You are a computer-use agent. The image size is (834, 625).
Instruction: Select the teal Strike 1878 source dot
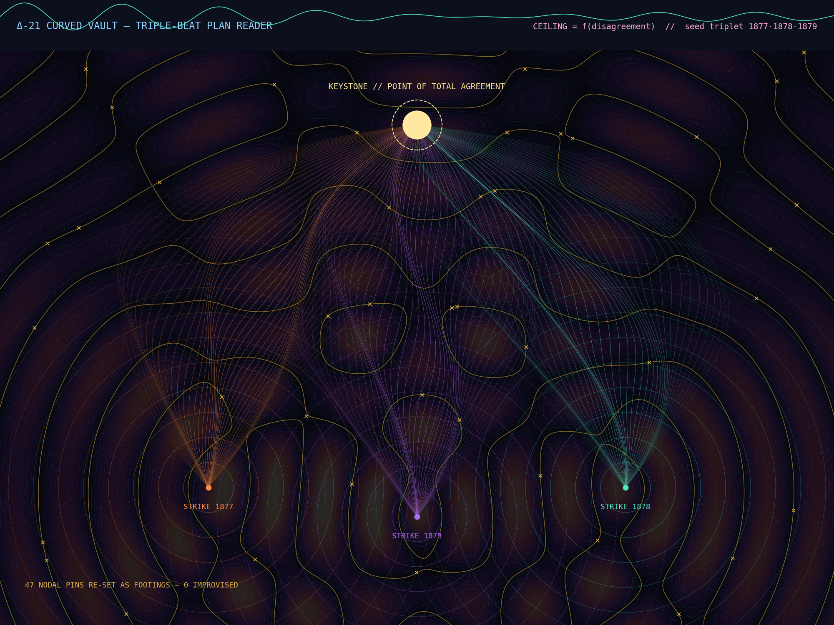tap(625, 487)
